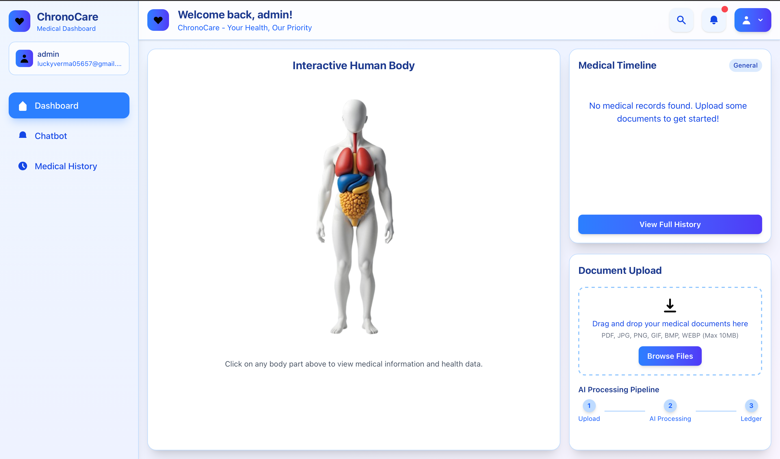Click the Medical History clock icon
Image resolution: width=780 pixels, height=459 pixels.
point(23,166)
